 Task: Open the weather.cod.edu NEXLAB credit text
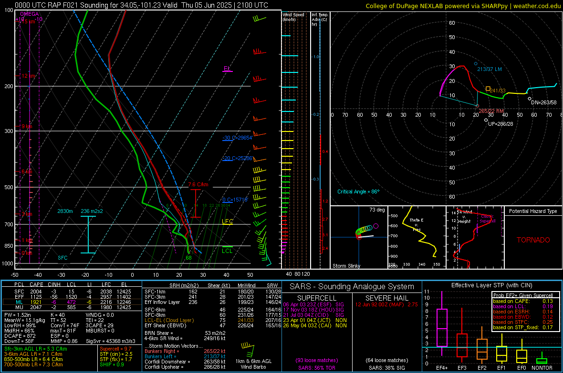point(463,6)
